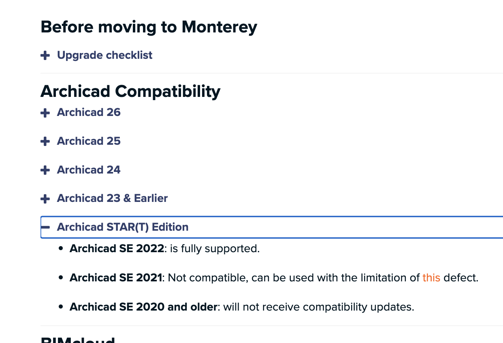
Task: Click the partially visible BIMcloud heading
Action: click(78, 340)
